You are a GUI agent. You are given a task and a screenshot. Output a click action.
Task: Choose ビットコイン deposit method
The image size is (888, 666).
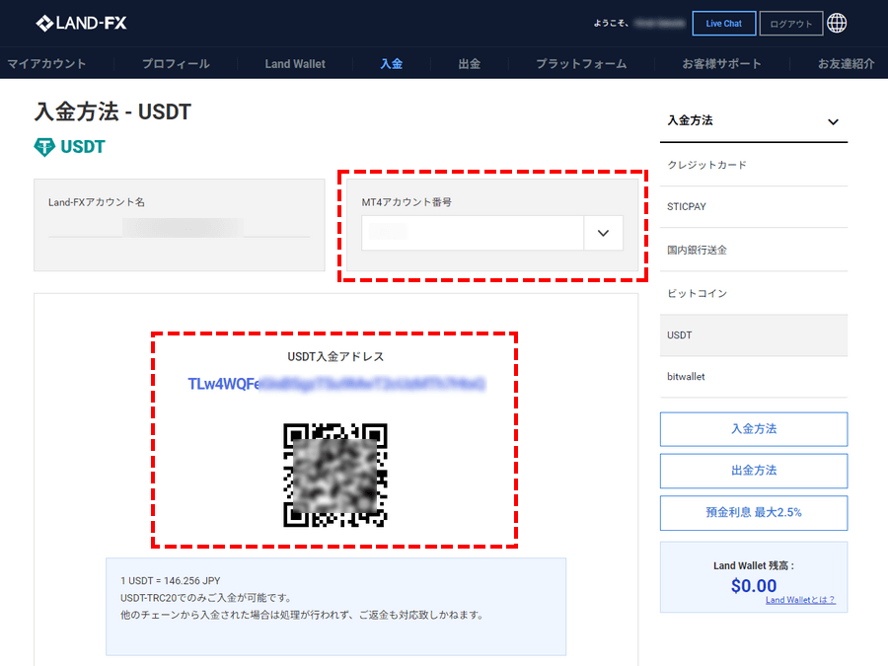point(753,293)
